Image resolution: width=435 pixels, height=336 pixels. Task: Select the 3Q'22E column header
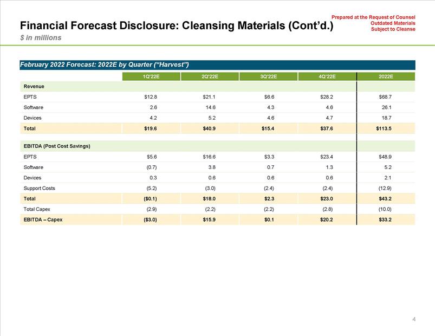pos(268,76)
